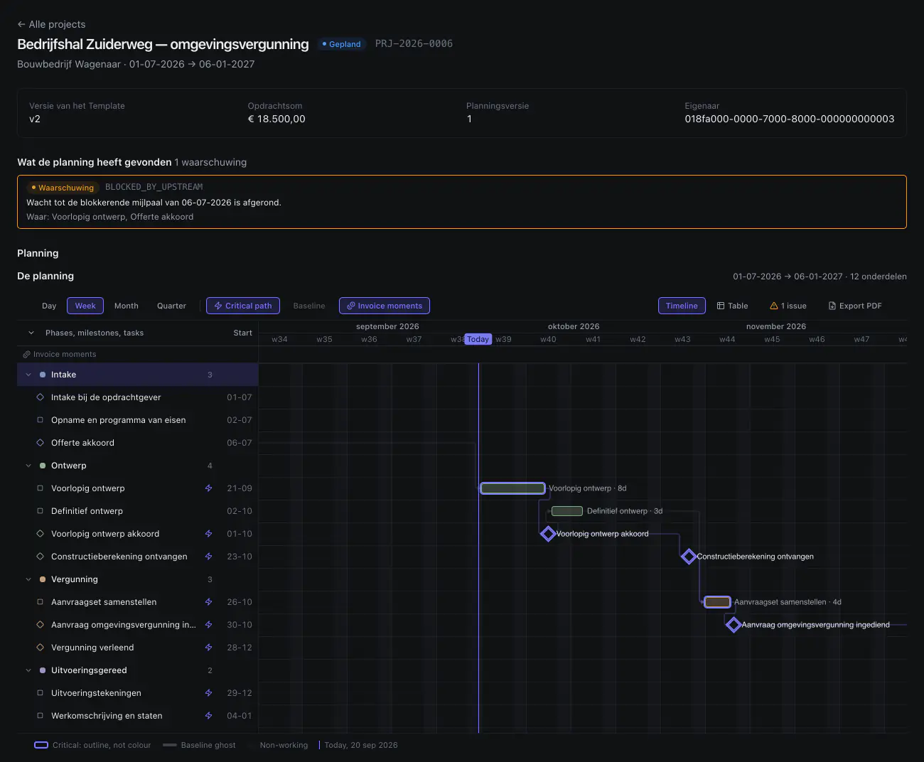Click the Gepland status badge
The width and height of the screenshot is (924, 762).
(342, 44)
